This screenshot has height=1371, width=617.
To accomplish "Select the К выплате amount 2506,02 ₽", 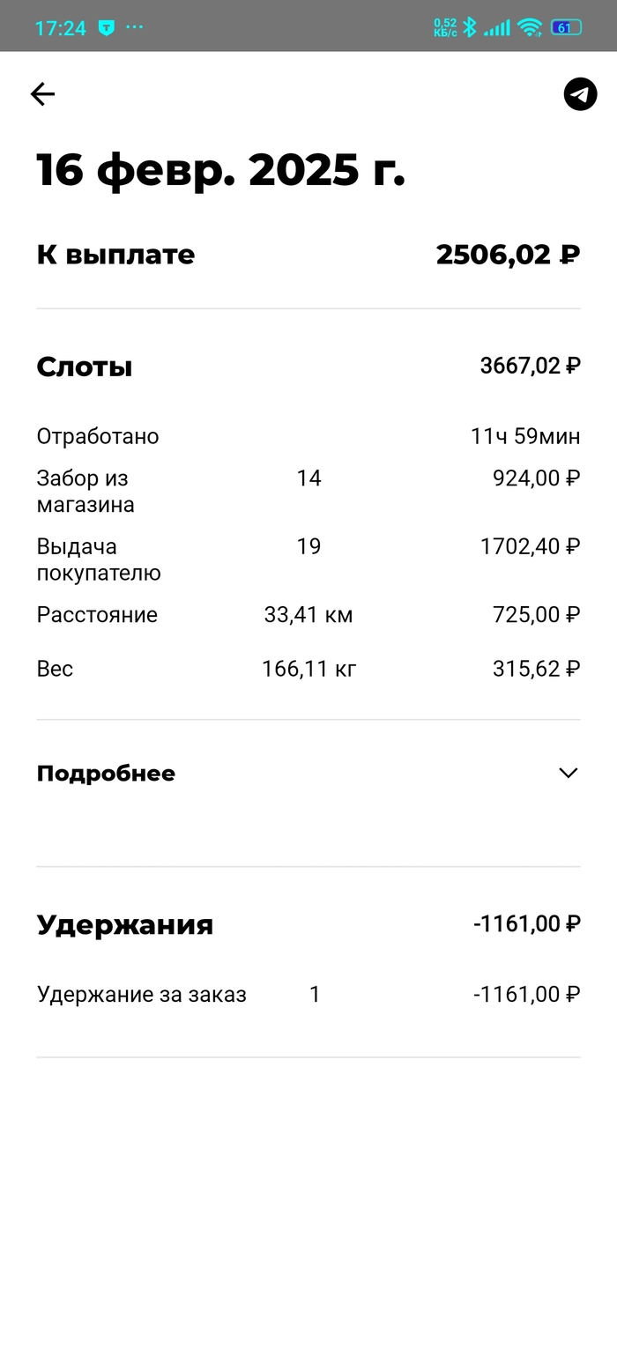I will click(x=508, y=255).
